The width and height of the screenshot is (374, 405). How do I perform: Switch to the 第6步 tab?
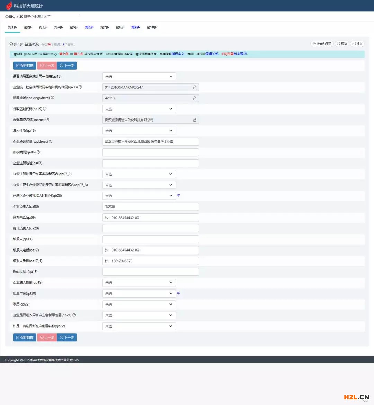(89, 27)
